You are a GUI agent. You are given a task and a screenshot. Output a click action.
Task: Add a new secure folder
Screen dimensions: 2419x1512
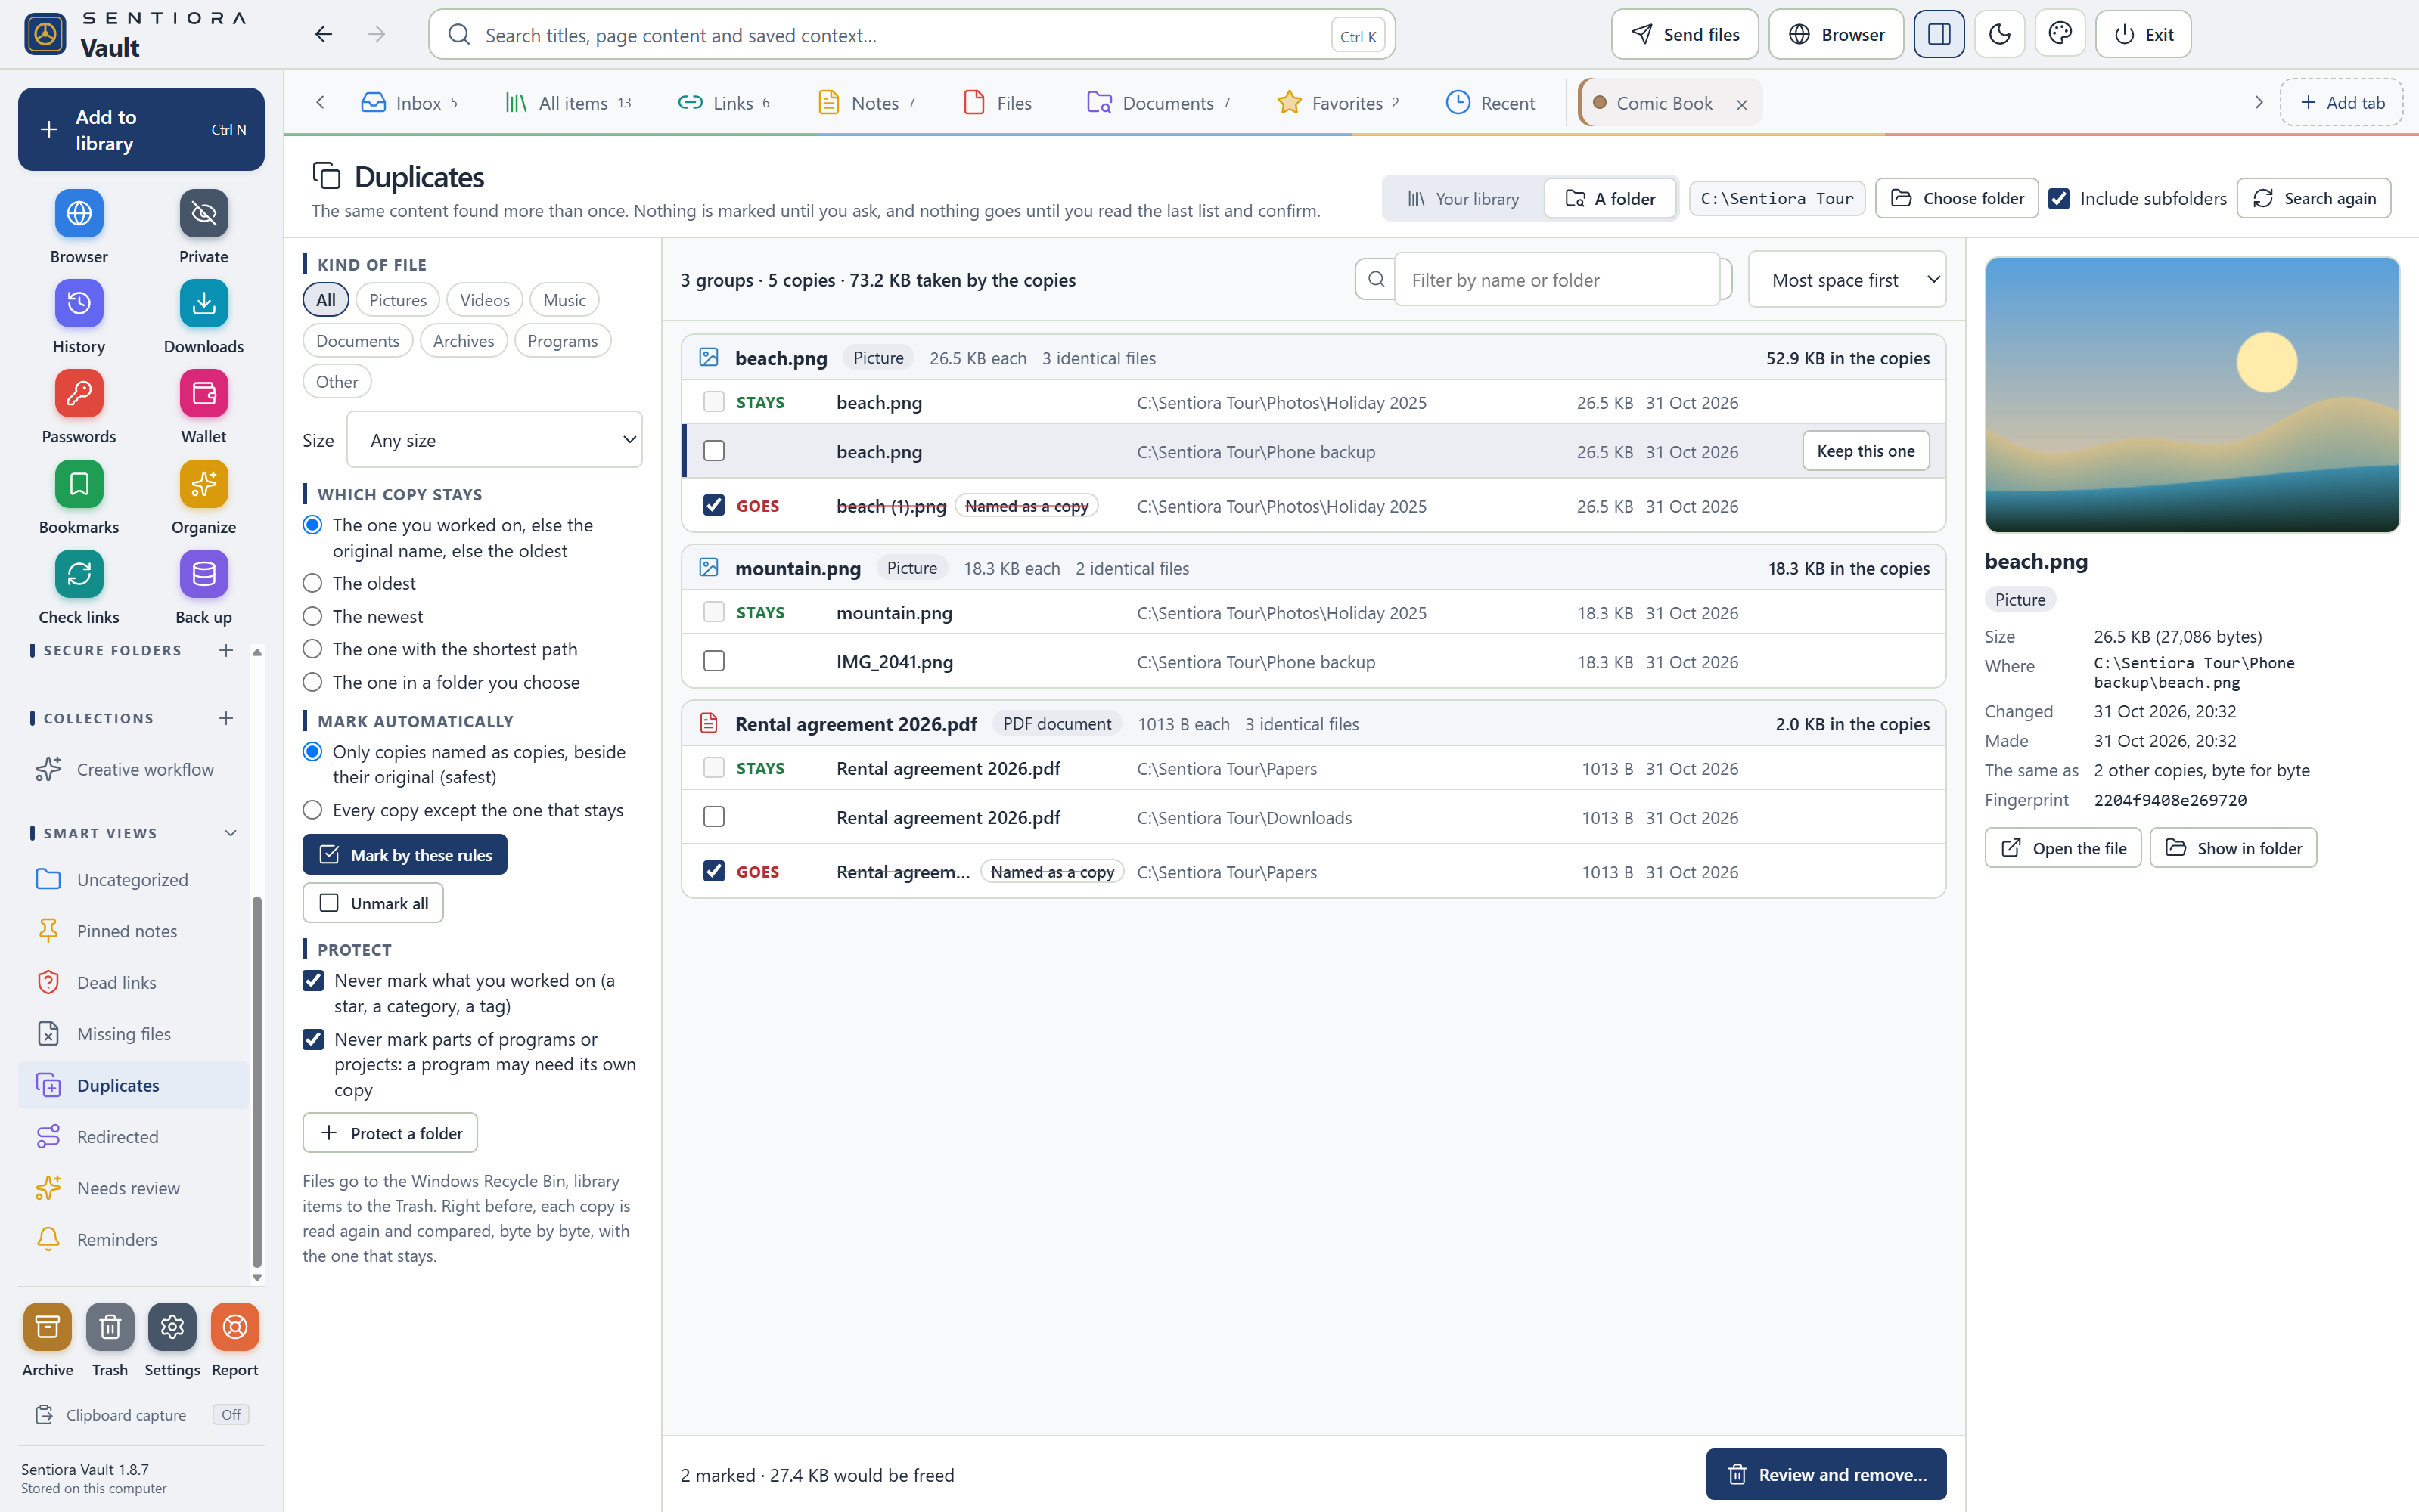pos(226,651)
